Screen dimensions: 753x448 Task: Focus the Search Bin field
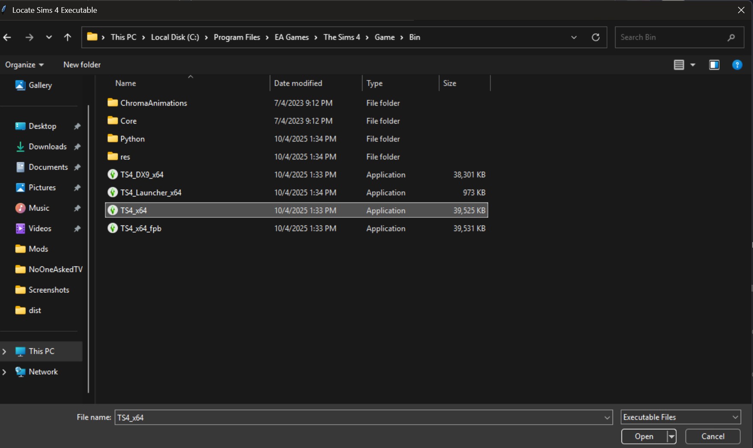coord(679,38)
